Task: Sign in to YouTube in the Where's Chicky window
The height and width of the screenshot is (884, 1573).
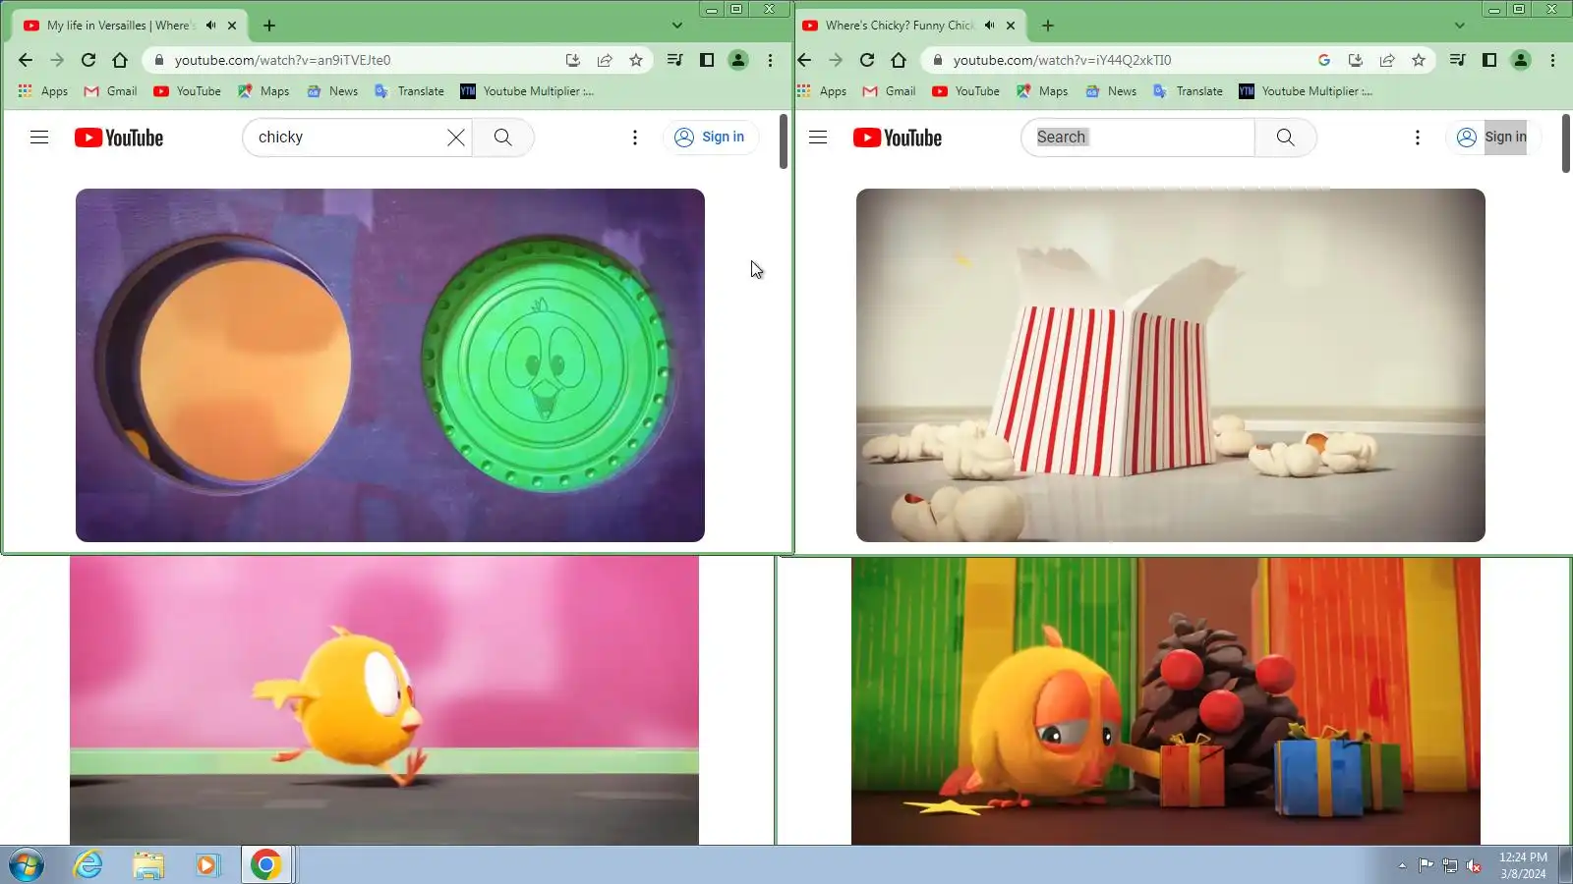Action: 1492,138
